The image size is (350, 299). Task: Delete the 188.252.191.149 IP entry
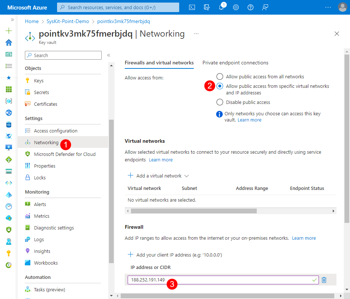pyautogui.click(x=324, y=280)
